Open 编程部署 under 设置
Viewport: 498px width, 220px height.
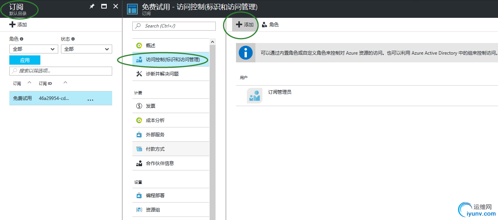tap(171, 195)
